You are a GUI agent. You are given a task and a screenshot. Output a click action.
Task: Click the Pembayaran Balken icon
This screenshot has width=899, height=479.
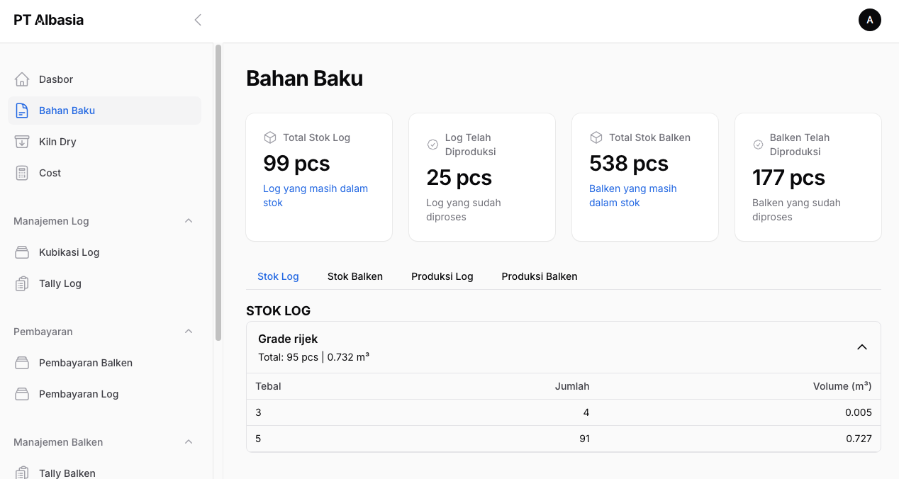(22, 363)
